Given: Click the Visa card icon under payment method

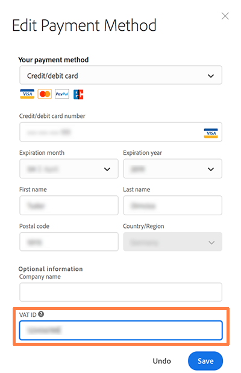Looking at the screenshot, I should pos(27,94).
